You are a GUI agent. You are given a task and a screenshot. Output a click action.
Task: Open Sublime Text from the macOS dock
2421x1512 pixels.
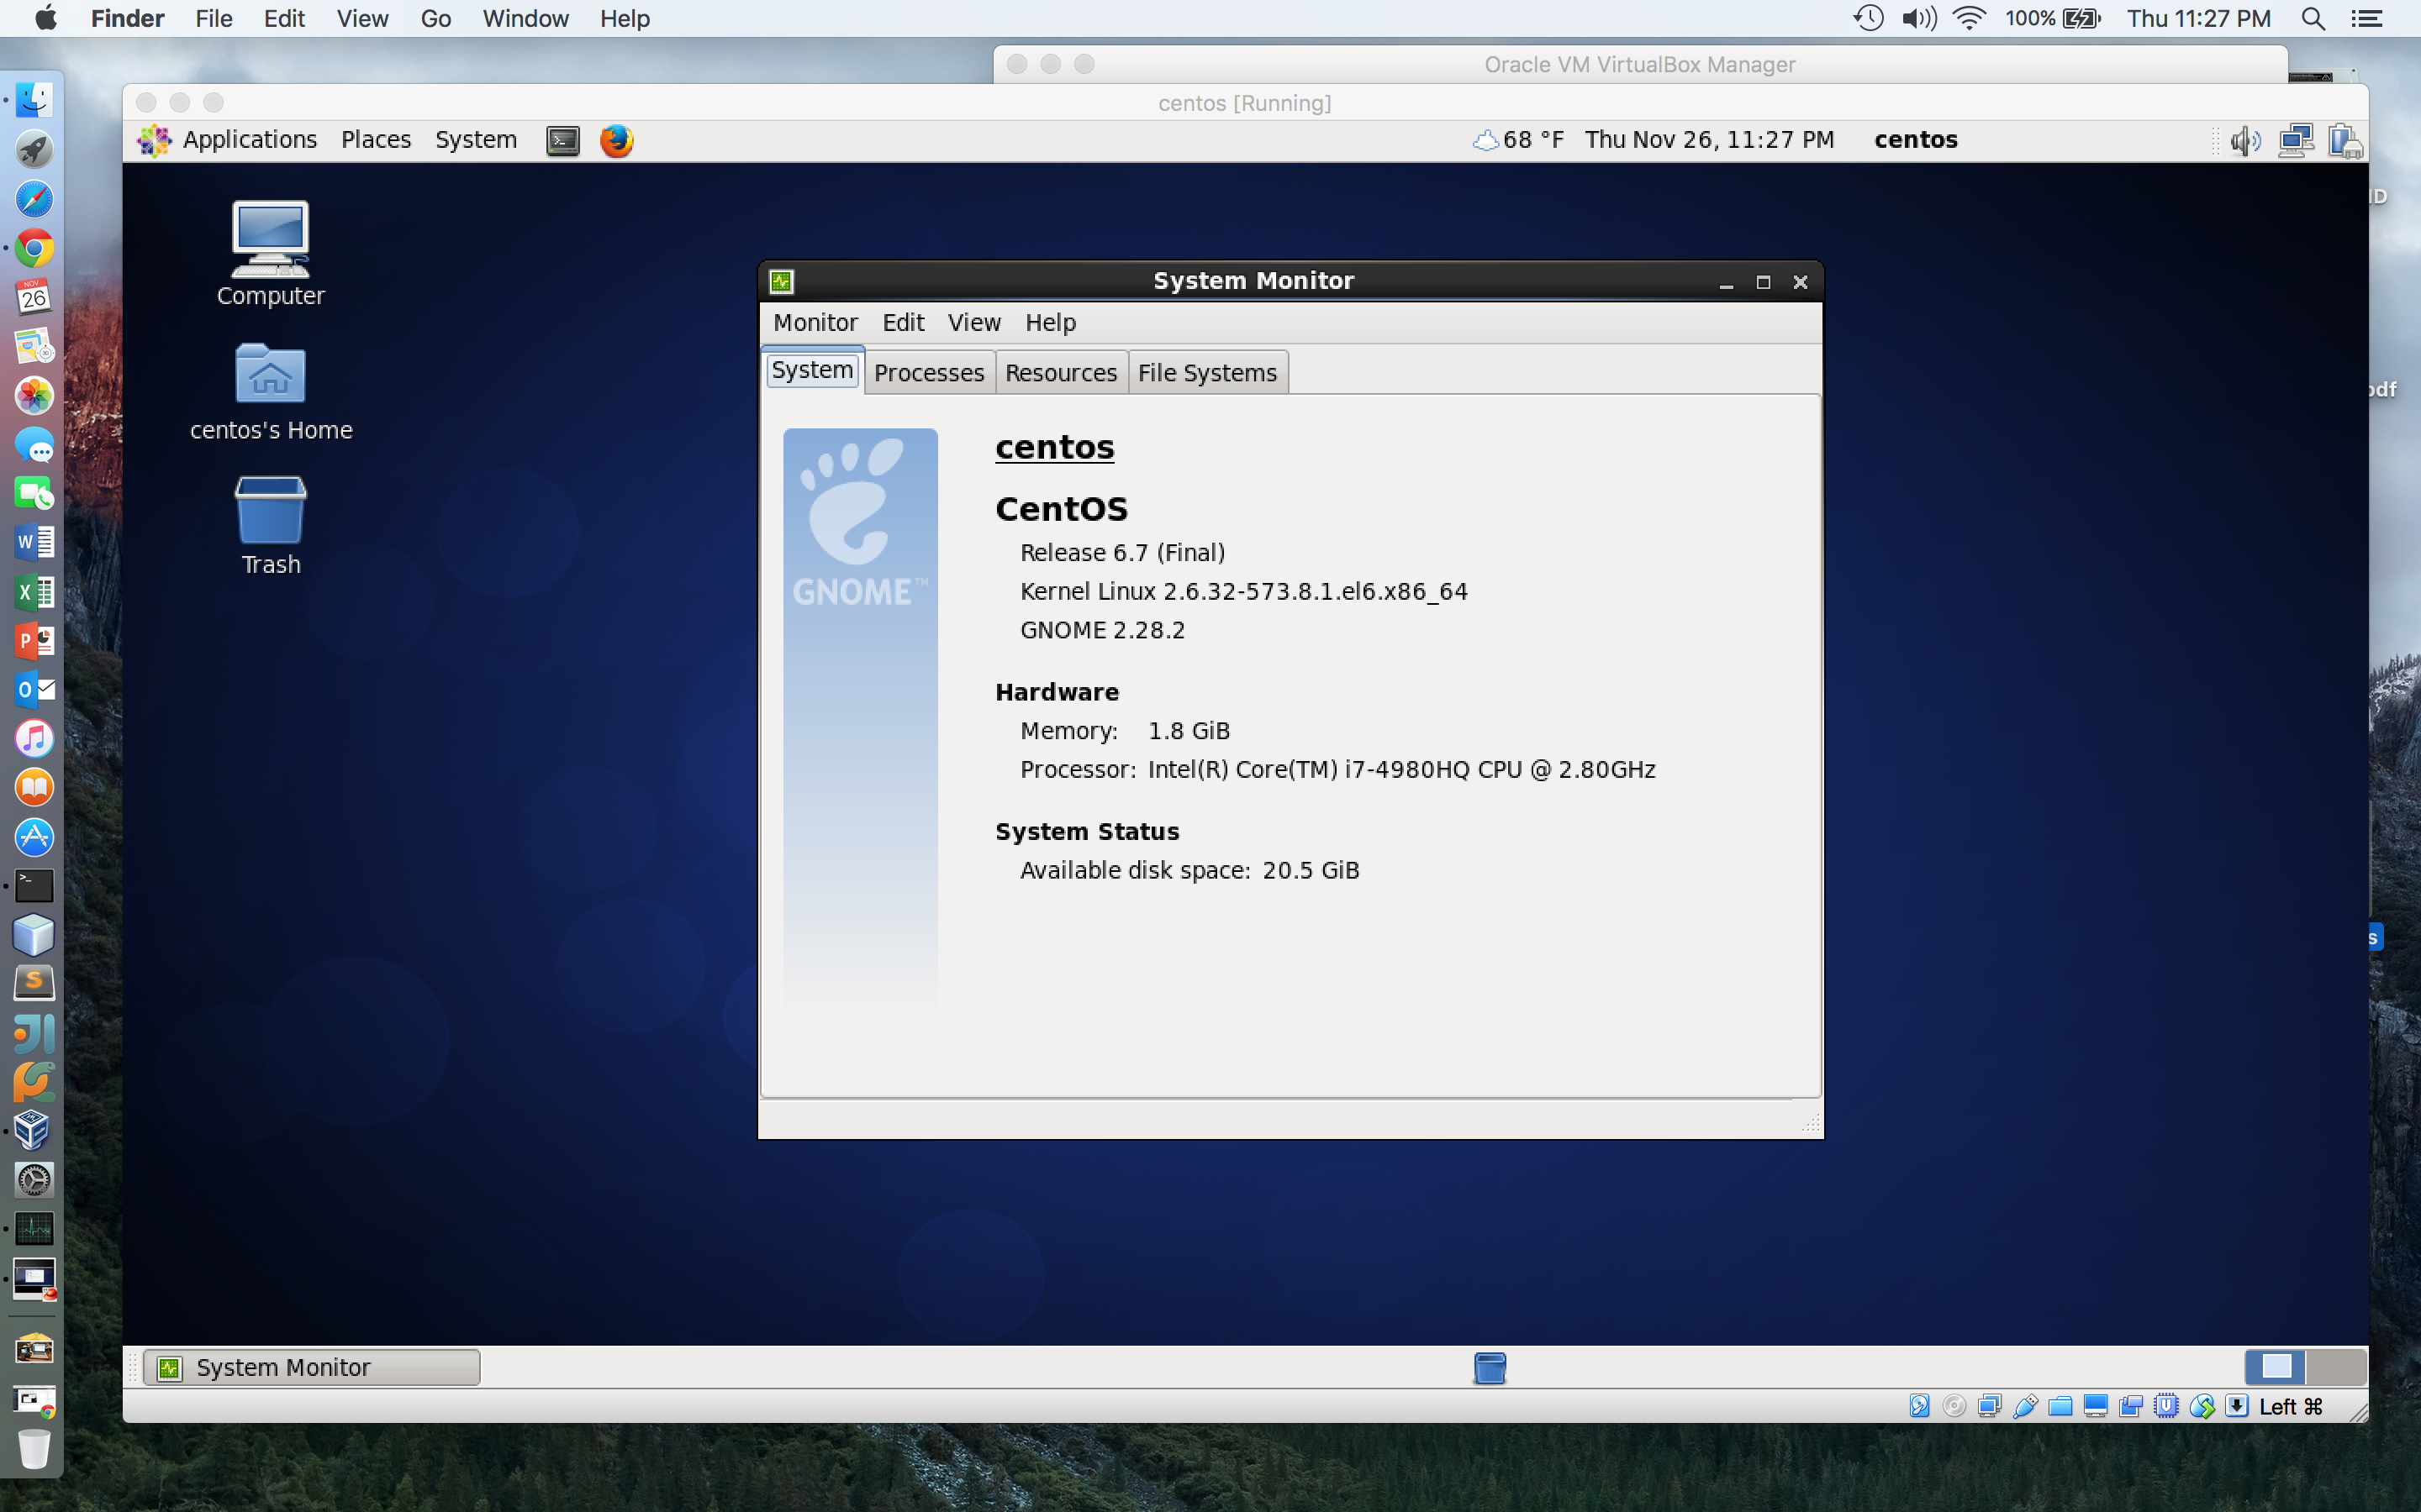pos(34,983)
